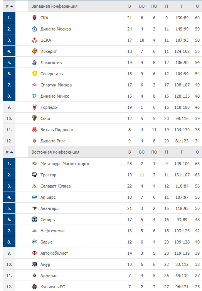
Task: Sort Western table by О points column
Action: tap(197, 6)
